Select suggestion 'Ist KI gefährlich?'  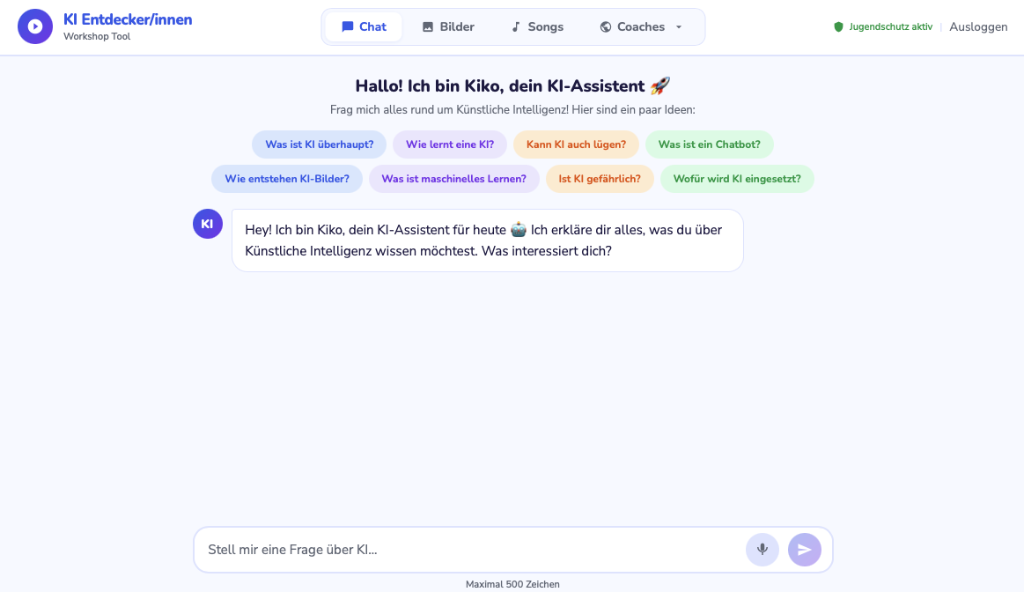click(x=600, y=179)
